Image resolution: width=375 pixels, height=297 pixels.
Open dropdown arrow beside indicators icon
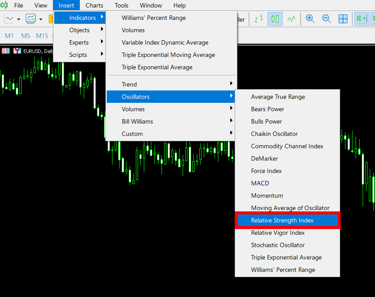coord(41,19)
